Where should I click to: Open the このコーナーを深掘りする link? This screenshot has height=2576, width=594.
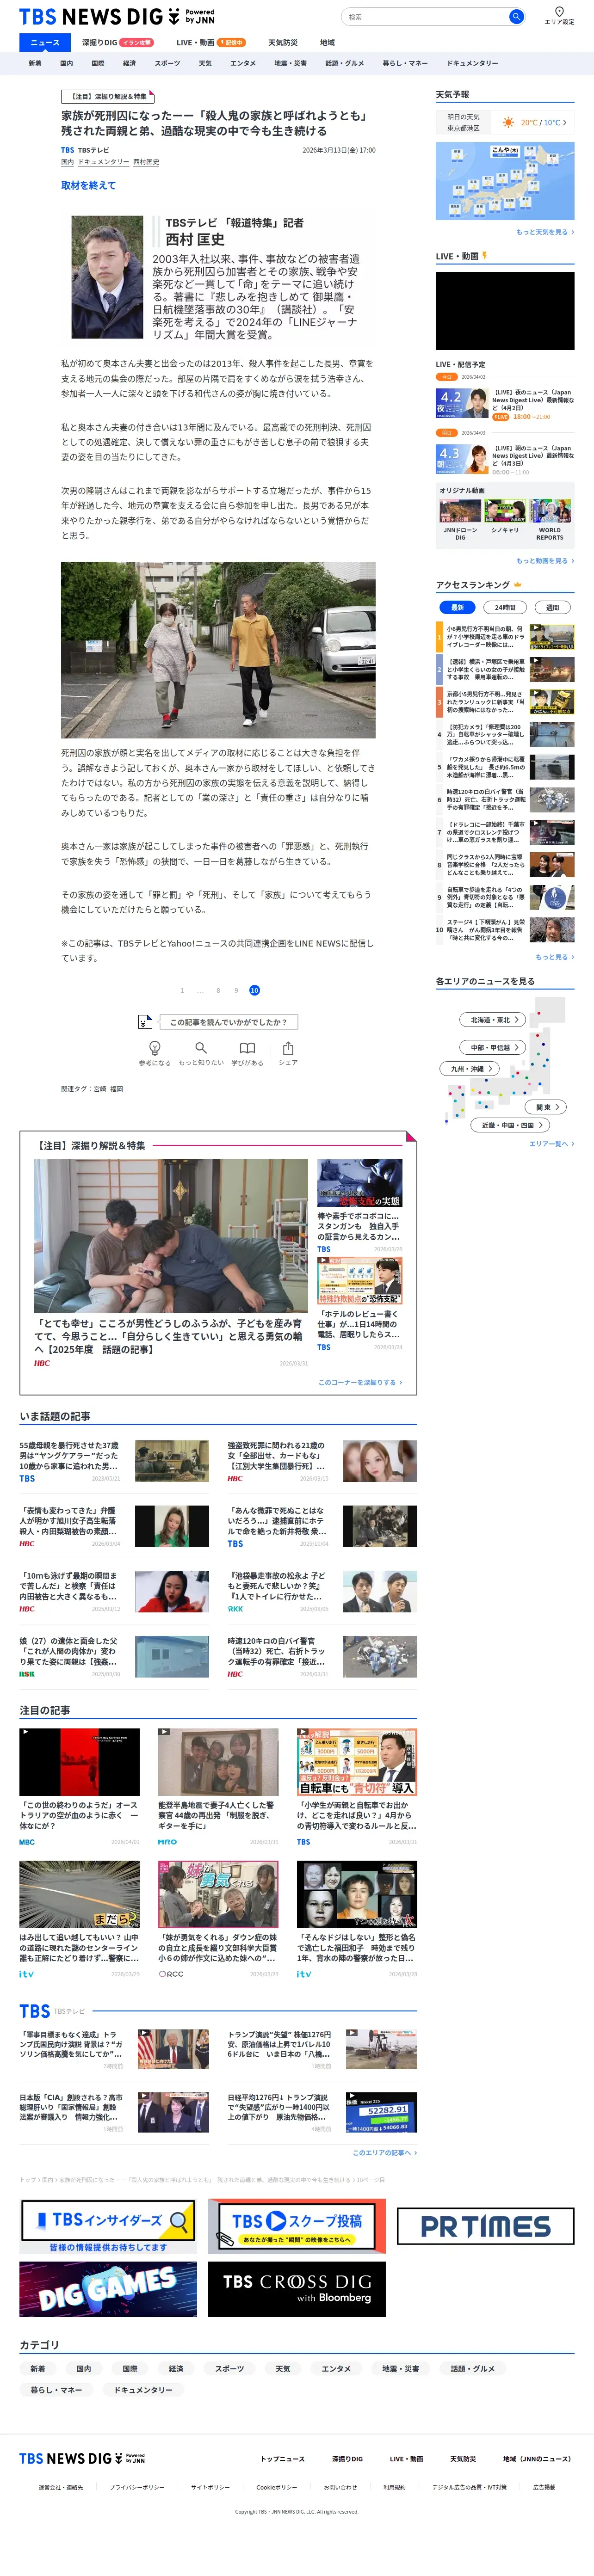[x=360, y=1382]
